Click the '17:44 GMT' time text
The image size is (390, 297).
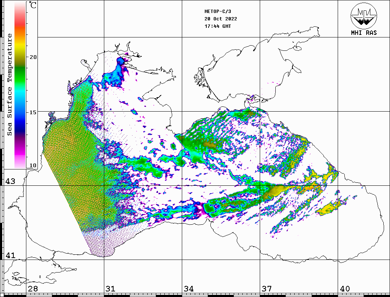click(x=218, y=26)
